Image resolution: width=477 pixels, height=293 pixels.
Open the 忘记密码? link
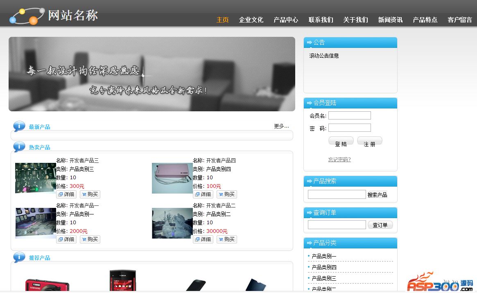click(x=339, y=160)
